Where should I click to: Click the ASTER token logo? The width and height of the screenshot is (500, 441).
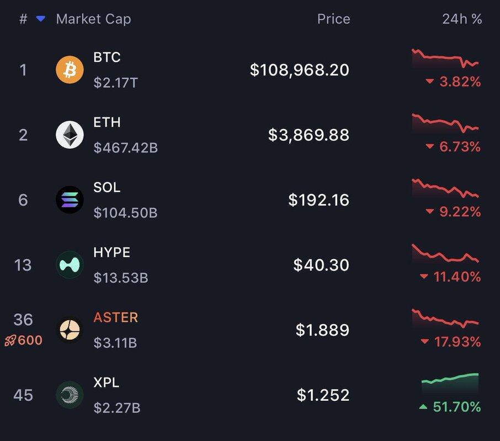[70, 330]
